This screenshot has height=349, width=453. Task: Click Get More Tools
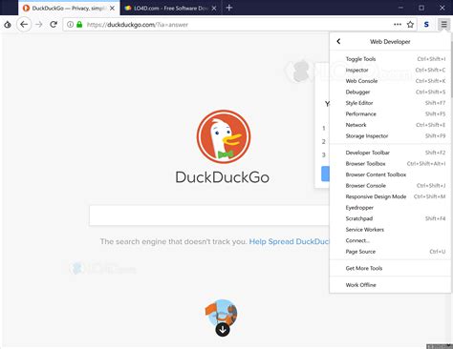pyautogui.click(x=390, y=268)
